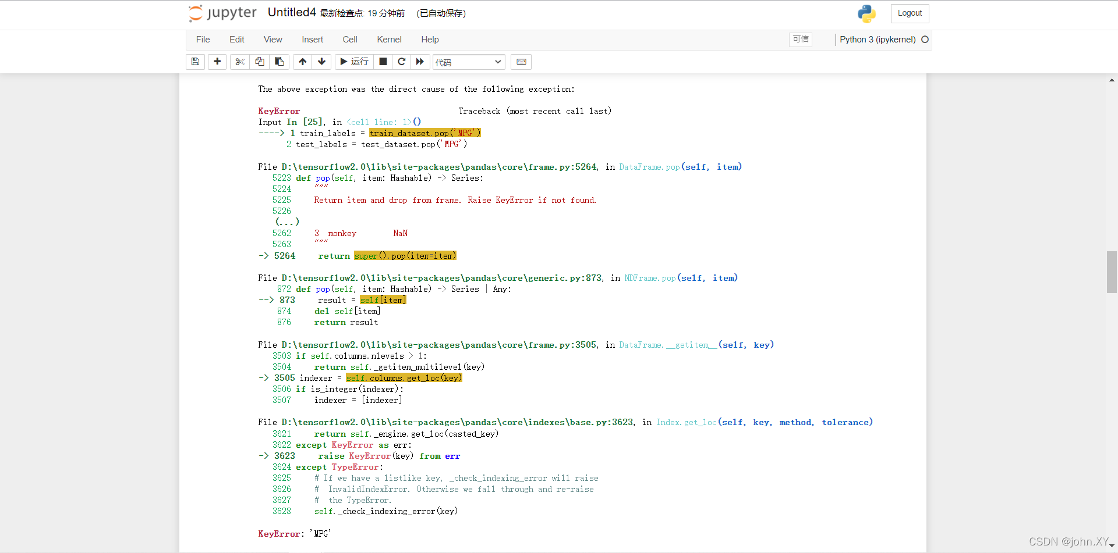The width and height of the screenshot is (1118, 553).
Task: Restart the kernel circular arrow icon
Action: 402,62
